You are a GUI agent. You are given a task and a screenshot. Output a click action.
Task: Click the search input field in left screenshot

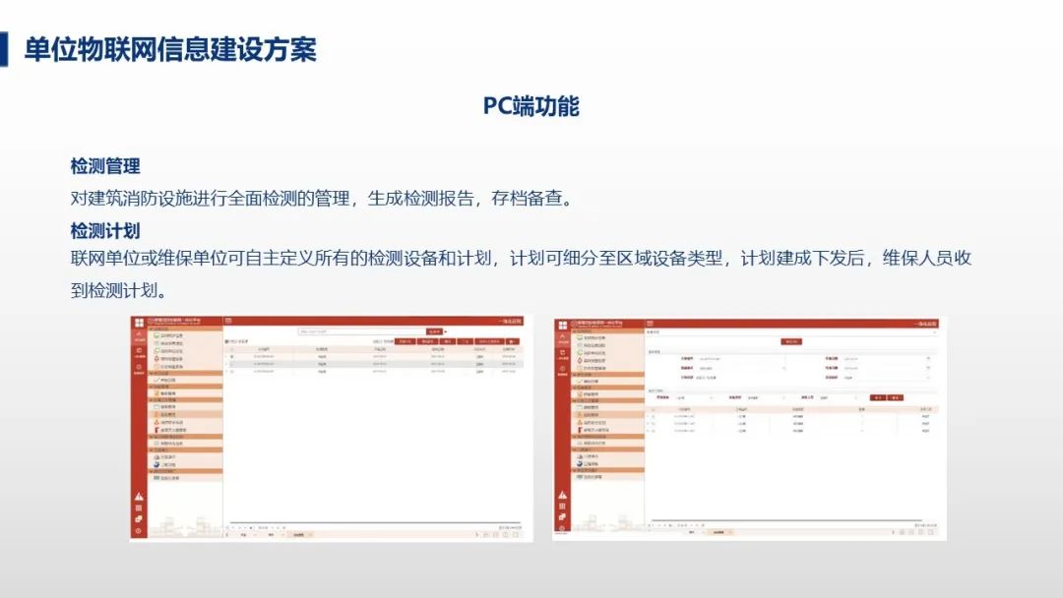pyautogui.click(x=362, y=331)
